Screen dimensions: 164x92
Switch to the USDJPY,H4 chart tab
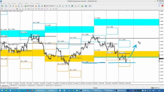pos(57,86)
